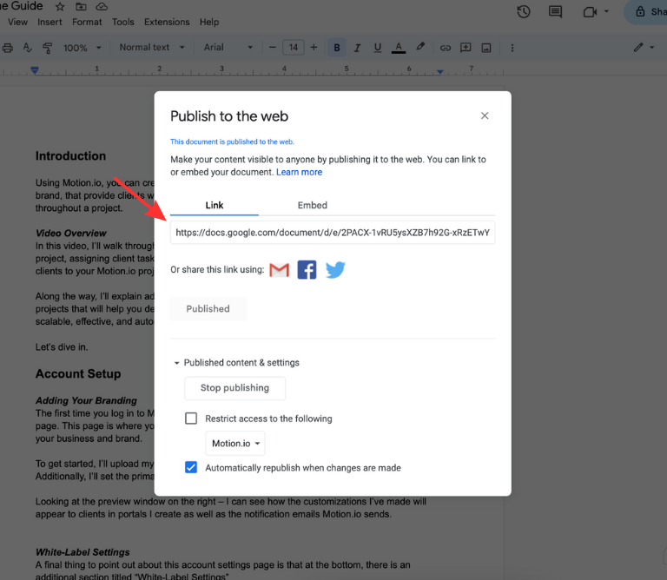The height and width of the screenshot is (580, 667).
Task: Open the Extensions menu
Action: point(167,22)
